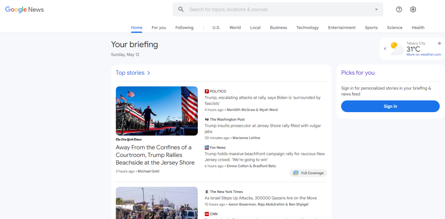Screen dimensions: 445x219
Task: Open '300000 Gazans Are on the Move' article
Action: (x=261, y=198)
